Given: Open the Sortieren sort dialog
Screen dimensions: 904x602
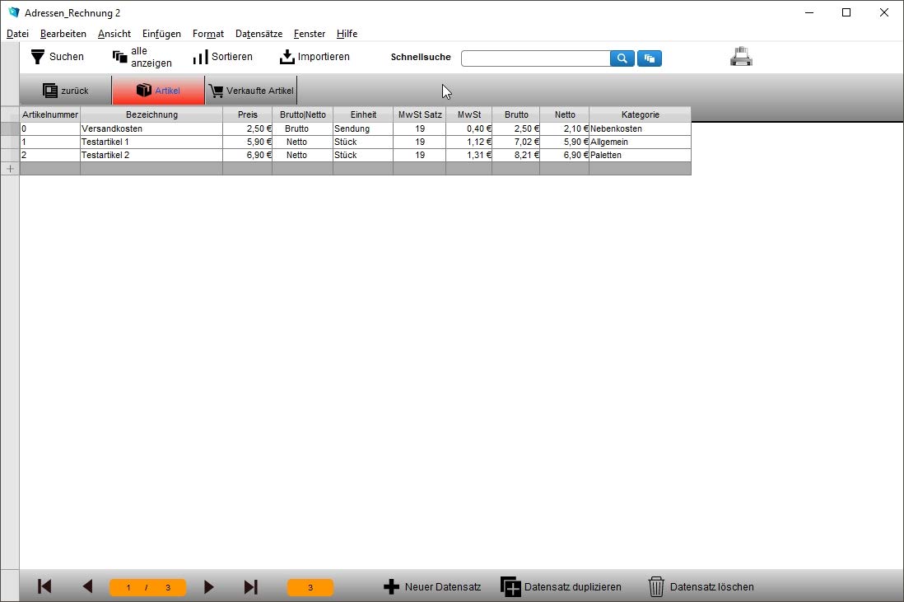Looking at the screenshot, I should coord(222,57).
